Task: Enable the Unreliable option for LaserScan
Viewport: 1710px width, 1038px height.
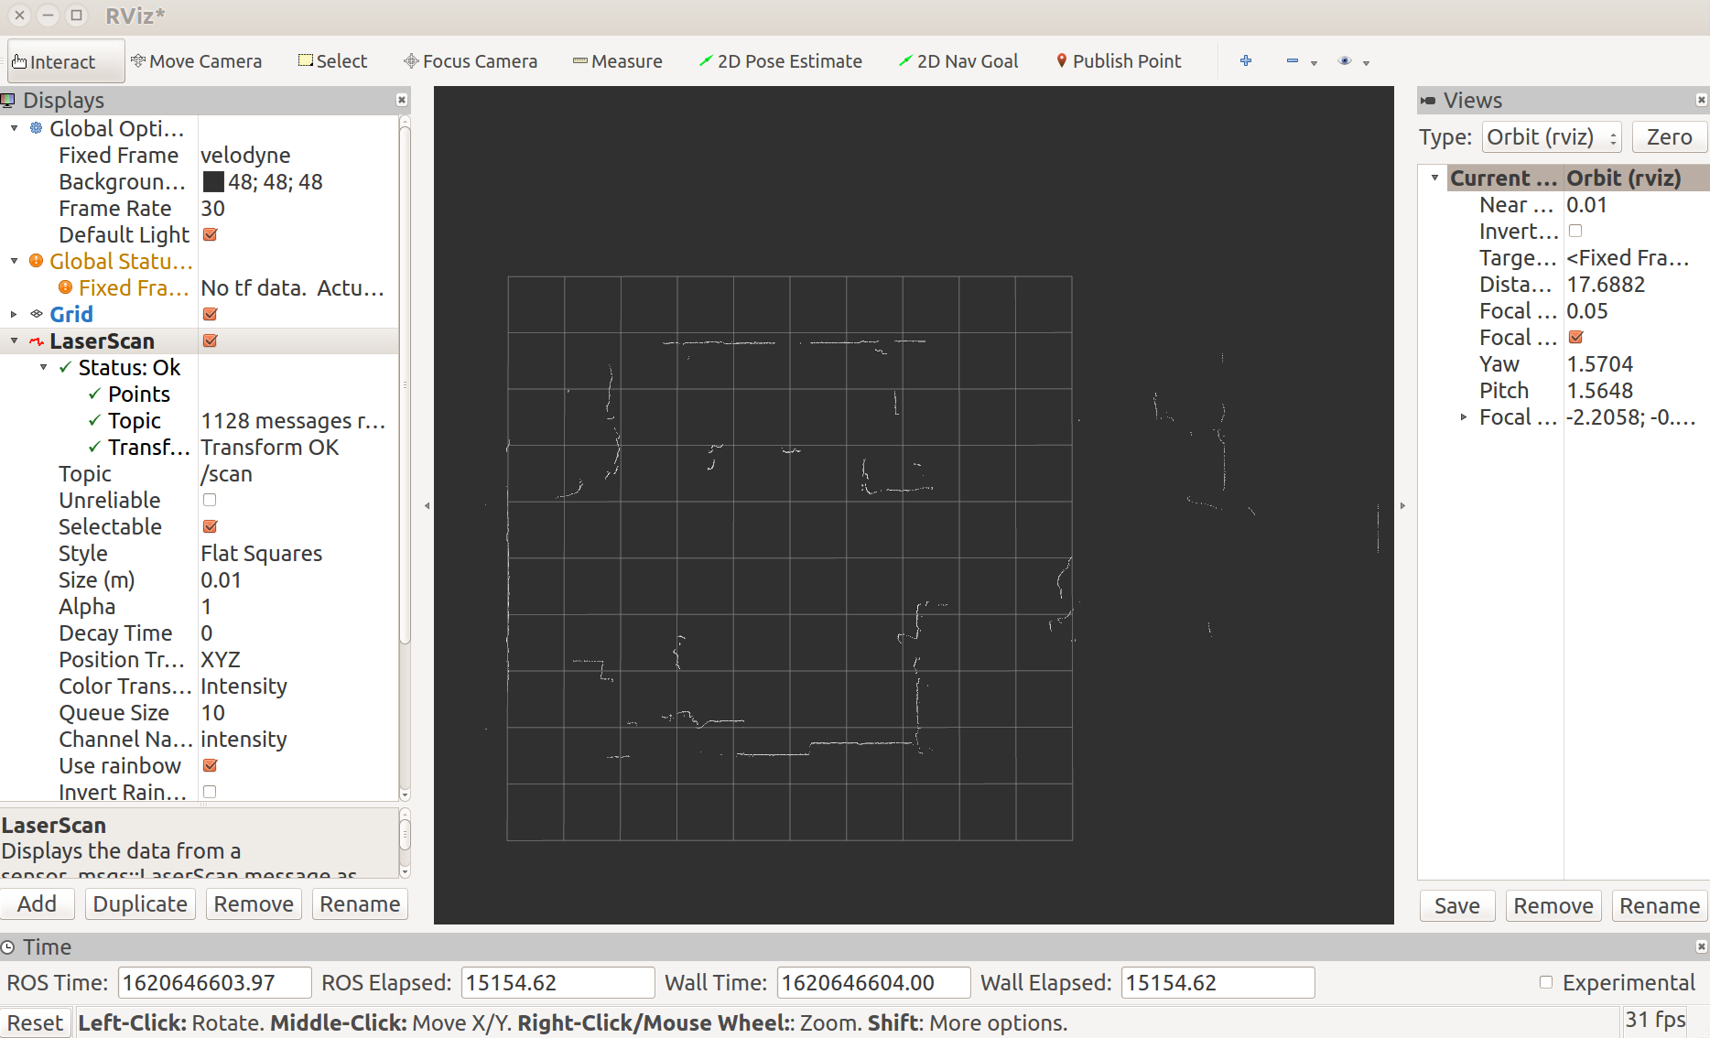Action: pos(209,500)
